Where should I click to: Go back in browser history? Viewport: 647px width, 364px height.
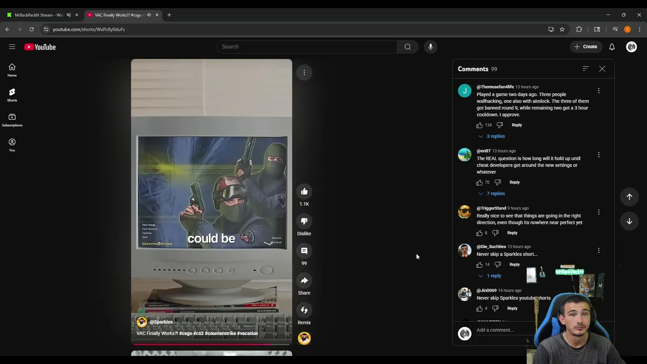(x=8, y=29)
